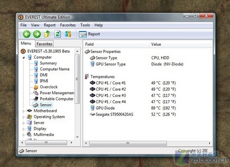Click the 89 °C GPU Diode value

(x=163, y=108)
